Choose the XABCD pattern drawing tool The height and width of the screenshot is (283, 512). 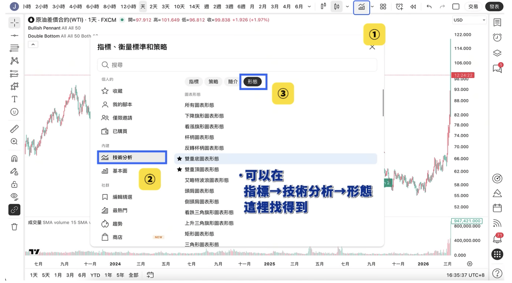14,61
